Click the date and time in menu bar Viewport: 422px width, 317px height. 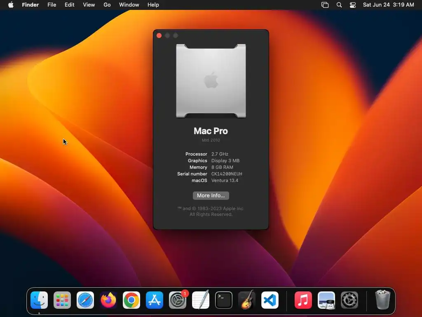point(388,5)
